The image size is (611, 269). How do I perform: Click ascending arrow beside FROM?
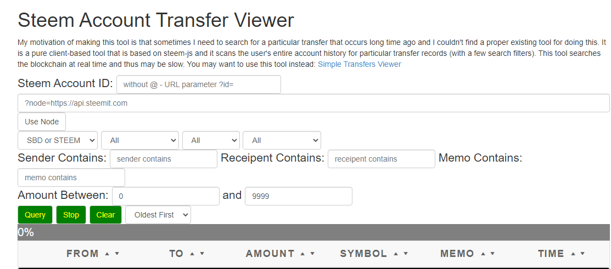click(108, 254)
